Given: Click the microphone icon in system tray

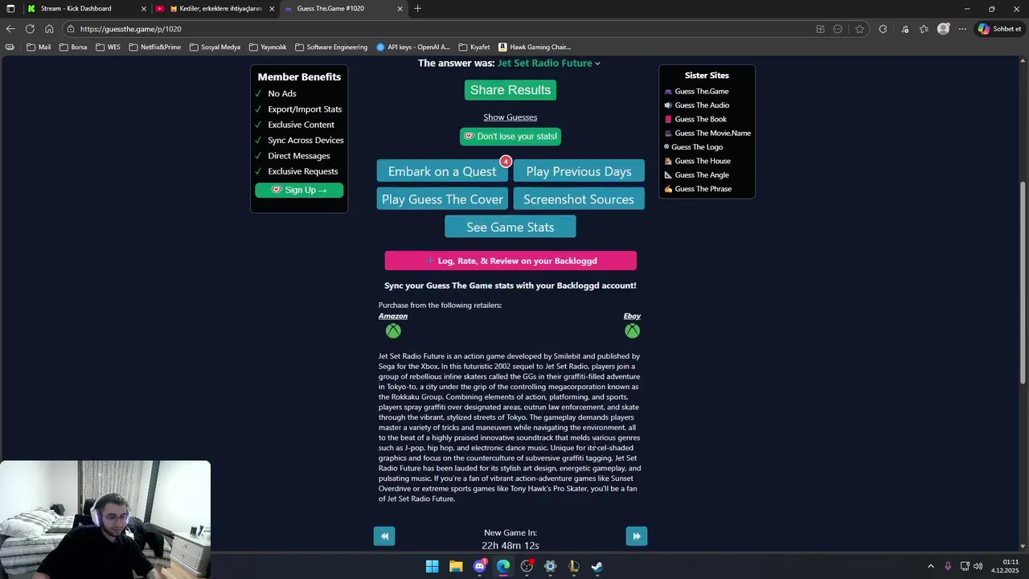Looking at the screenshot, I should click(x=948, y=566).
